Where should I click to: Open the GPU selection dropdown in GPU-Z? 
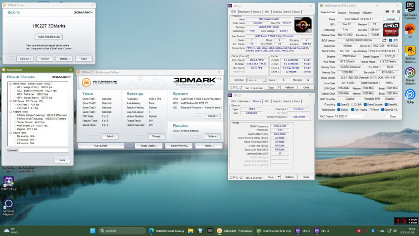coord(343,116)
